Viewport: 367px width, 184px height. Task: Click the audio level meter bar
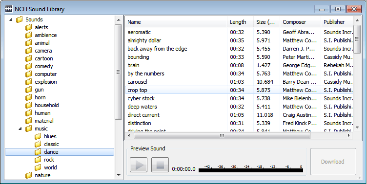[251, 170]
